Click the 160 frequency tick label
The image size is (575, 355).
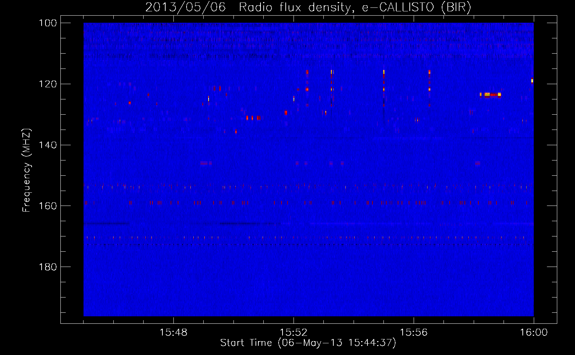(x=48, y=206)
